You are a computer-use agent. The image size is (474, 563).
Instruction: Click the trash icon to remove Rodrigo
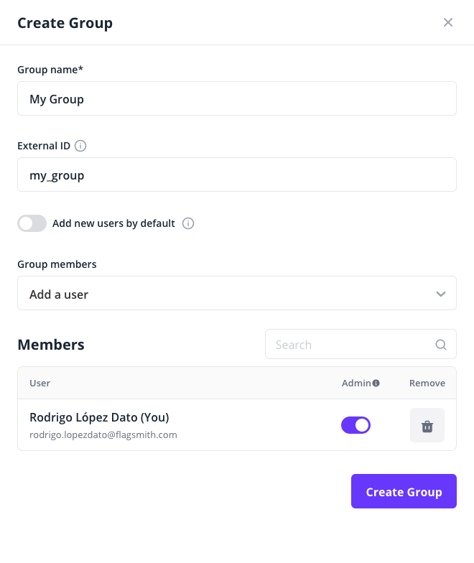[x=427, y=426]
